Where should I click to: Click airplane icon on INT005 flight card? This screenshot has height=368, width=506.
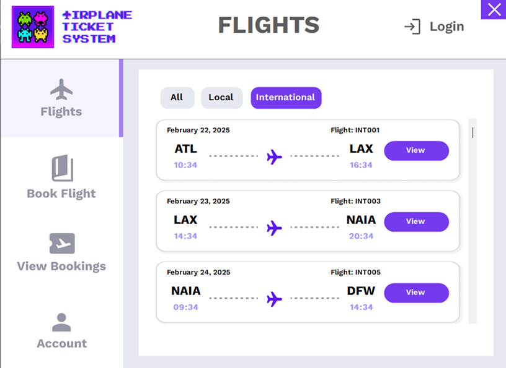click(274, 299)
